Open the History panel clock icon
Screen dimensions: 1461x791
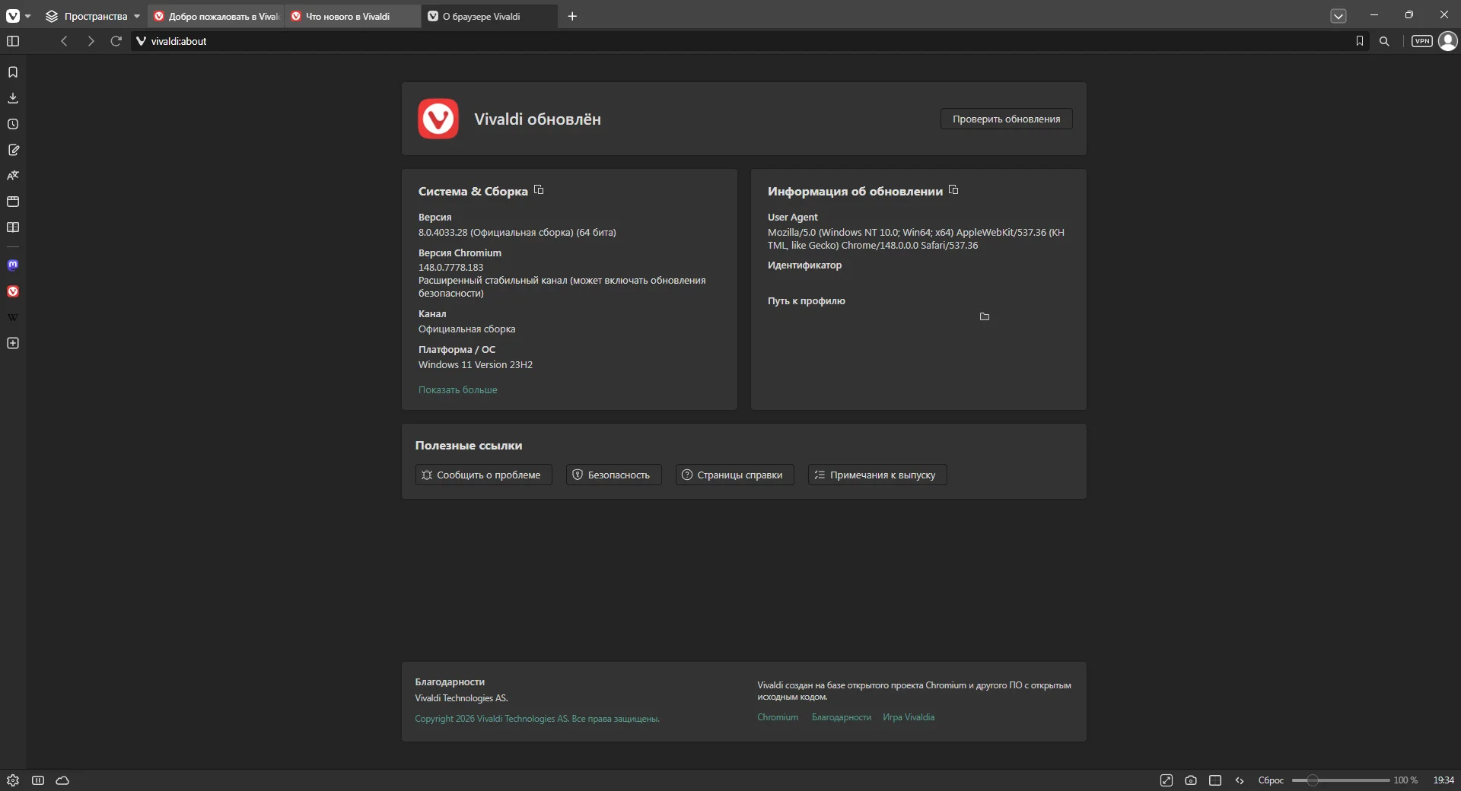tap(13, 124)
